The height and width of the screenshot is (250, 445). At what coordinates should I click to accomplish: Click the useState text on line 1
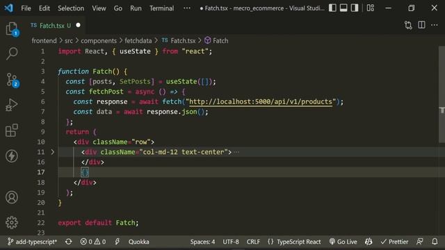(x=135, y=51)
